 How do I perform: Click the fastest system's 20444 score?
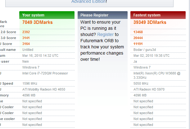138,38
